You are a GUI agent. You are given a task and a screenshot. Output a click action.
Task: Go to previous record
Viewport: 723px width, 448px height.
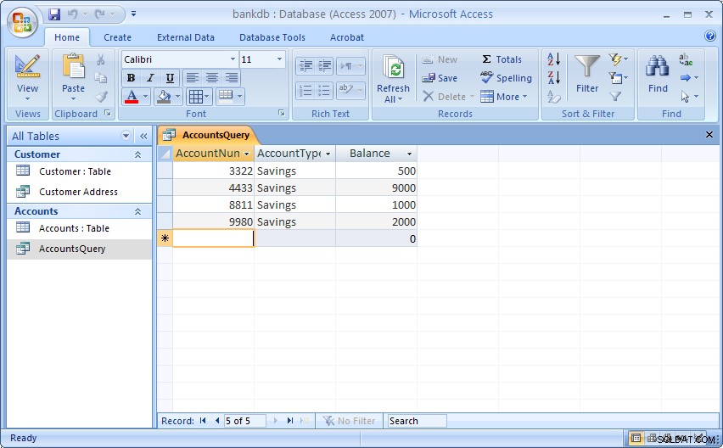tap(217, 420)
